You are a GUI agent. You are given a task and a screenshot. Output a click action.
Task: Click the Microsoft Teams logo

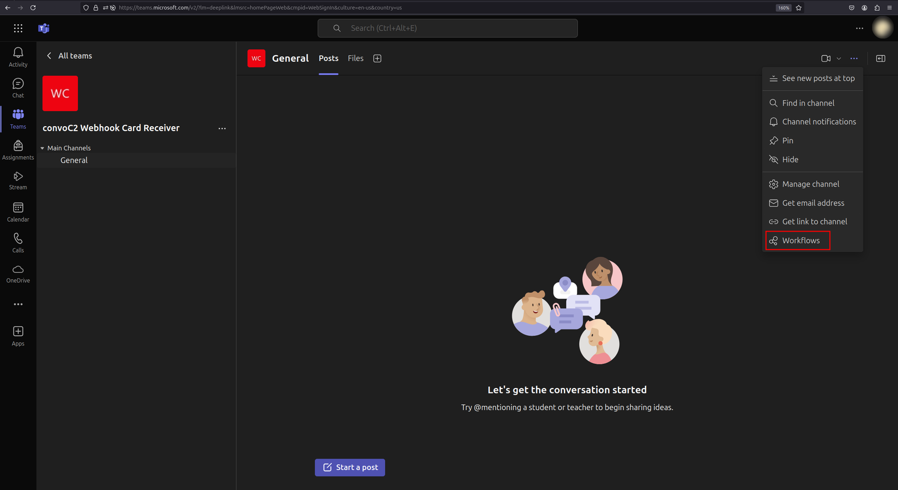coord(44,28)
